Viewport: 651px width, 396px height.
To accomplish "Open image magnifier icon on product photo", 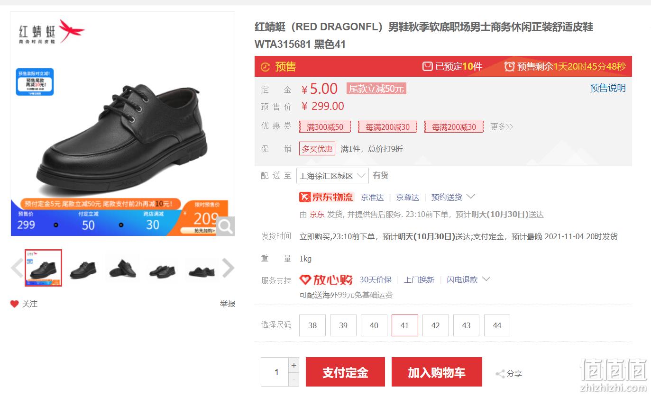I will tap(225, 226).
